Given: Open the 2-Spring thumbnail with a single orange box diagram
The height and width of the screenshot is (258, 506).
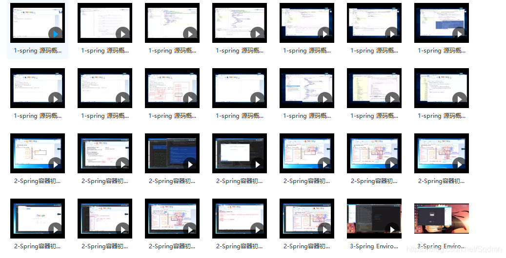Looking at the screenshot, I should click(38, 153).
